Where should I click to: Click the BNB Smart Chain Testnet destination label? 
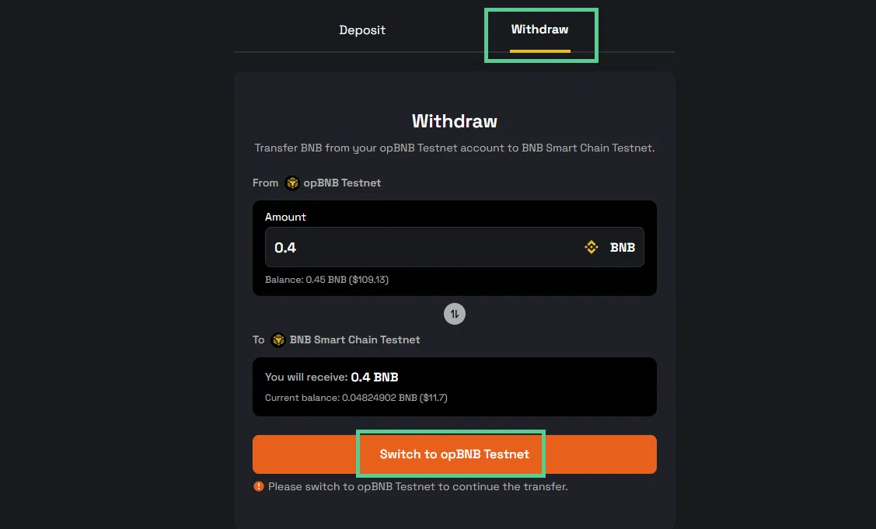354,339
